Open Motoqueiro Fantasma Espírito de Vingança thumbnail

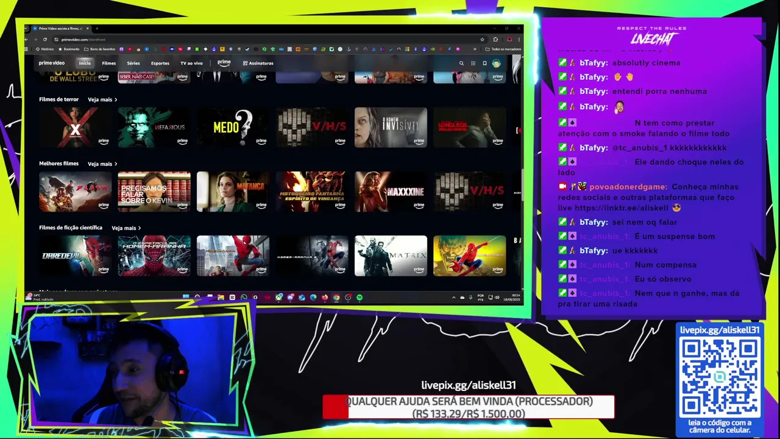[x=312, y=191]
